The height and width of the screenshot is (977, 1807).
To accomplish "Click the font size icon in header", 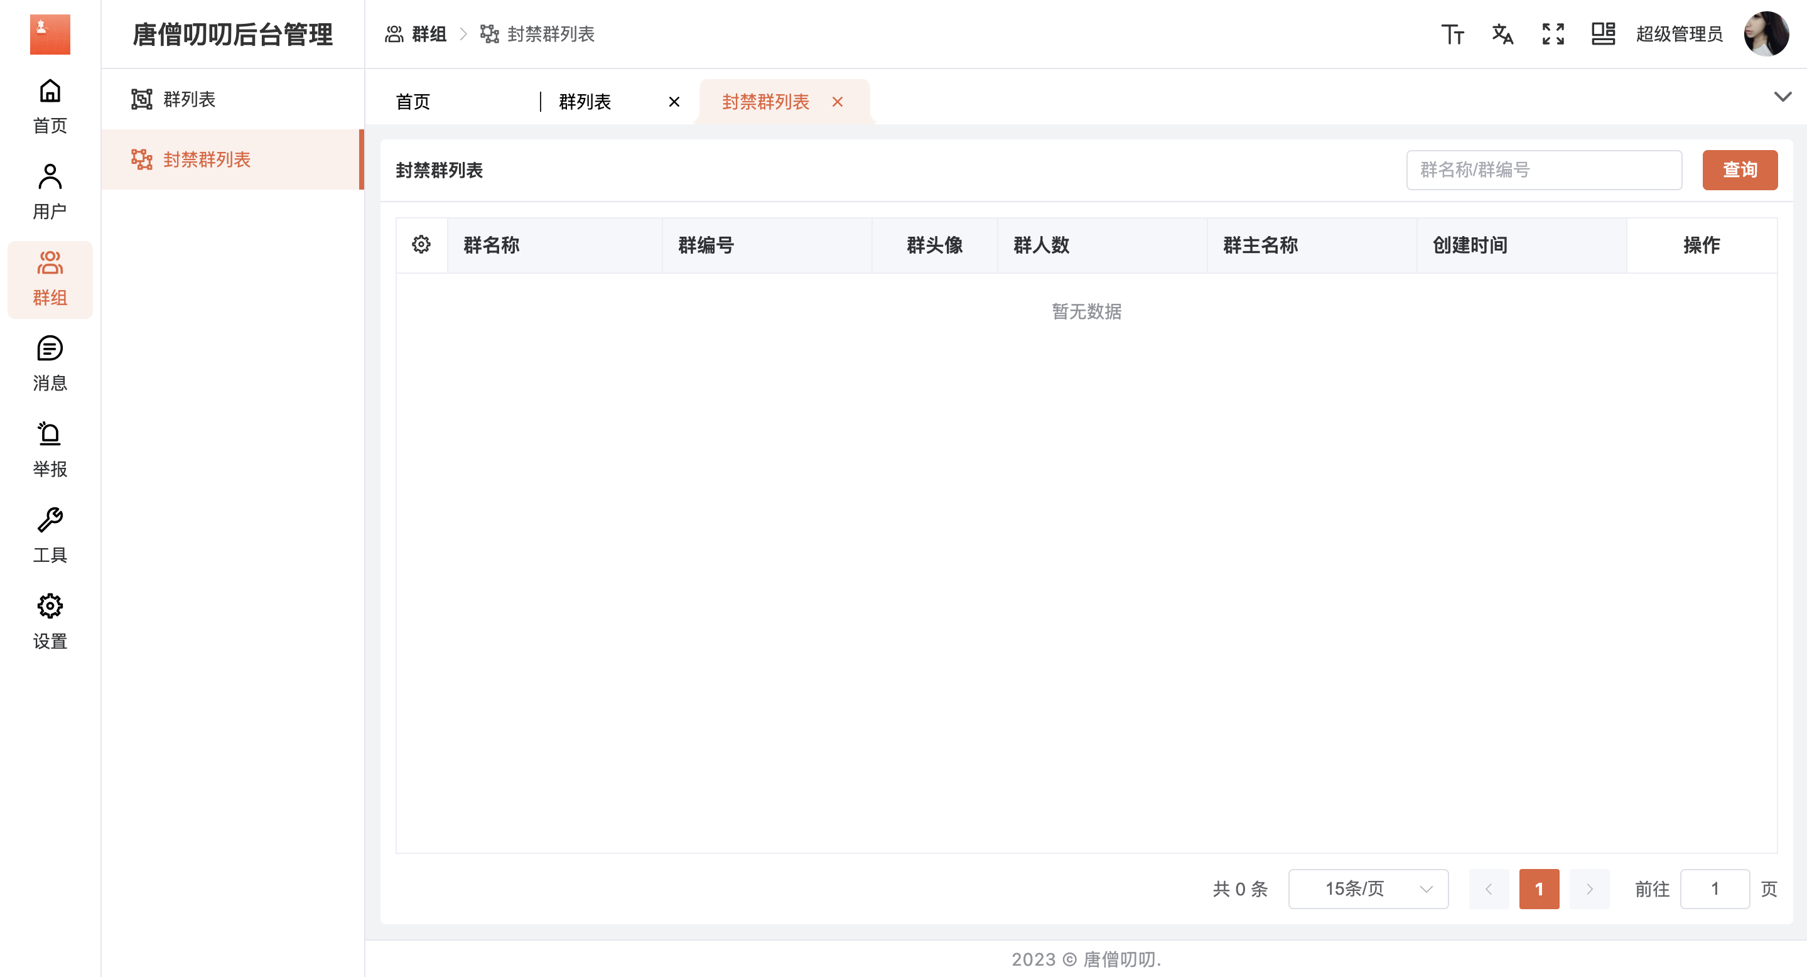I will pos(1452,34).
